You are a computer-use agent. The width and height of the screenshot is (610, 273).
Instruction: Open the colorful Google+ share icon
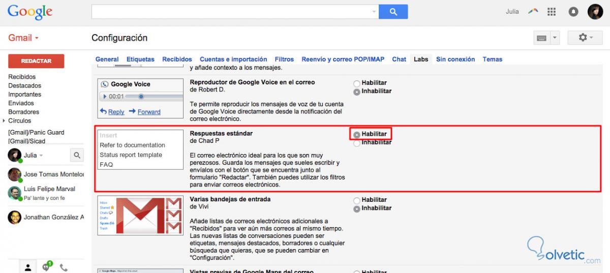[533, 11]
